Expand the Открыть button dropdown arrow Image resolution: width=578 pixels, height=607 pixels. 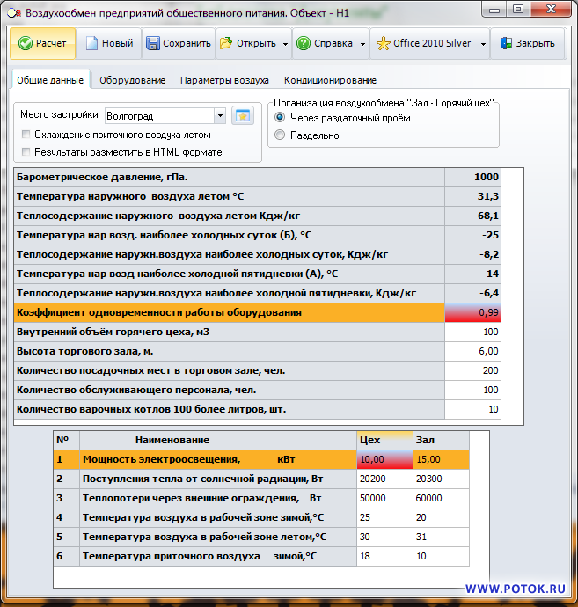point(284,43)
